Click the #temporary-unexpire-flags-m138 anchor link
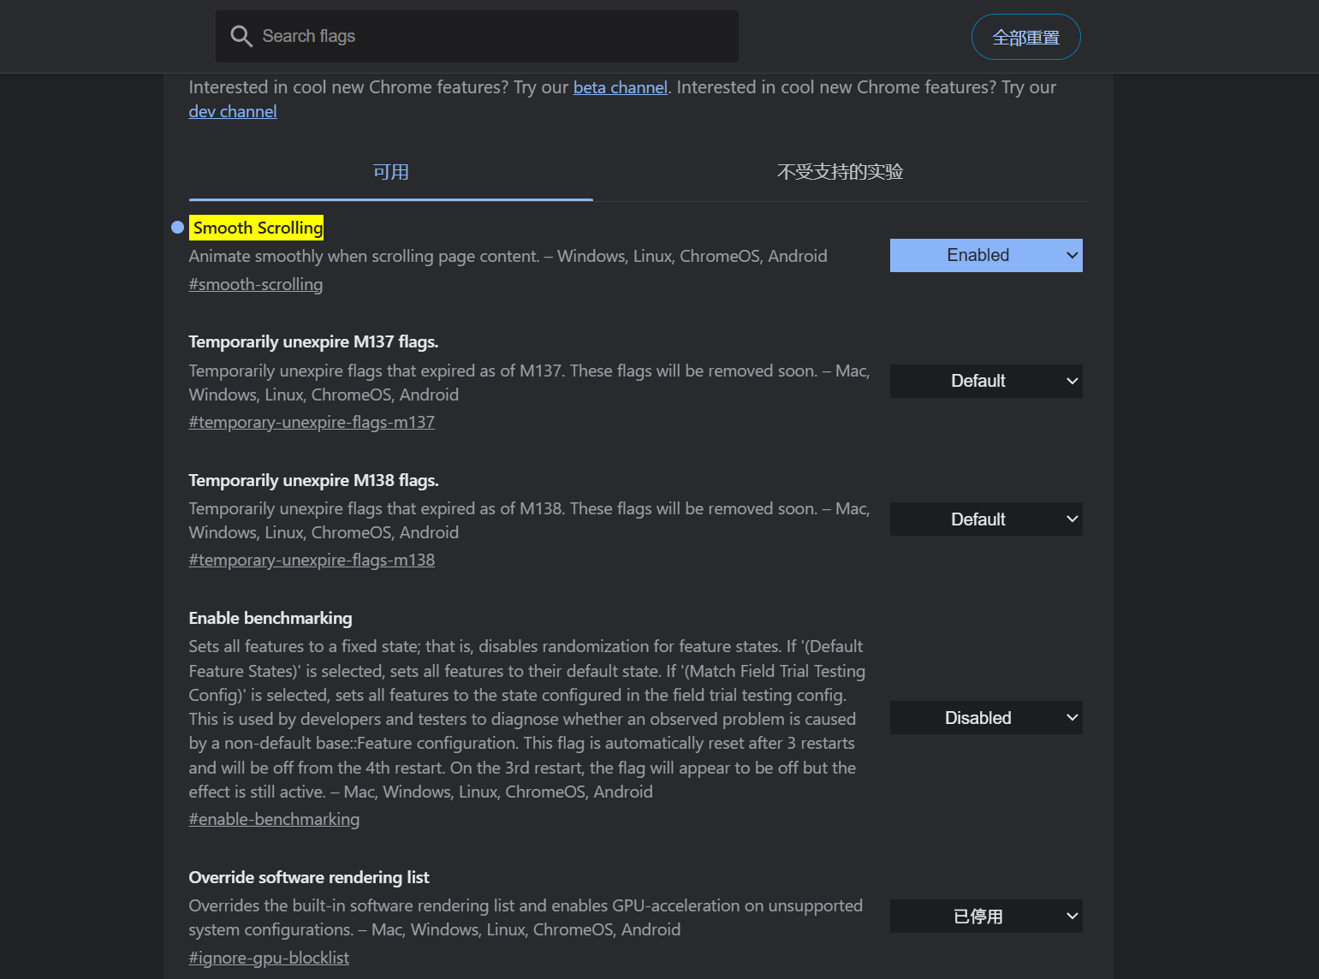 [x=312, y=560]
